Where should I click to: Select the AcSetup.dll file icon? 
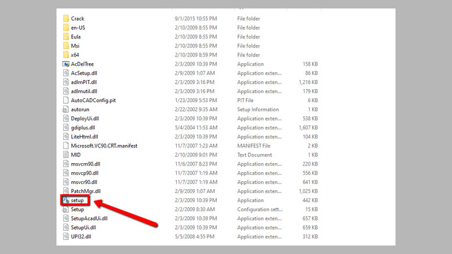pos(66,73)
